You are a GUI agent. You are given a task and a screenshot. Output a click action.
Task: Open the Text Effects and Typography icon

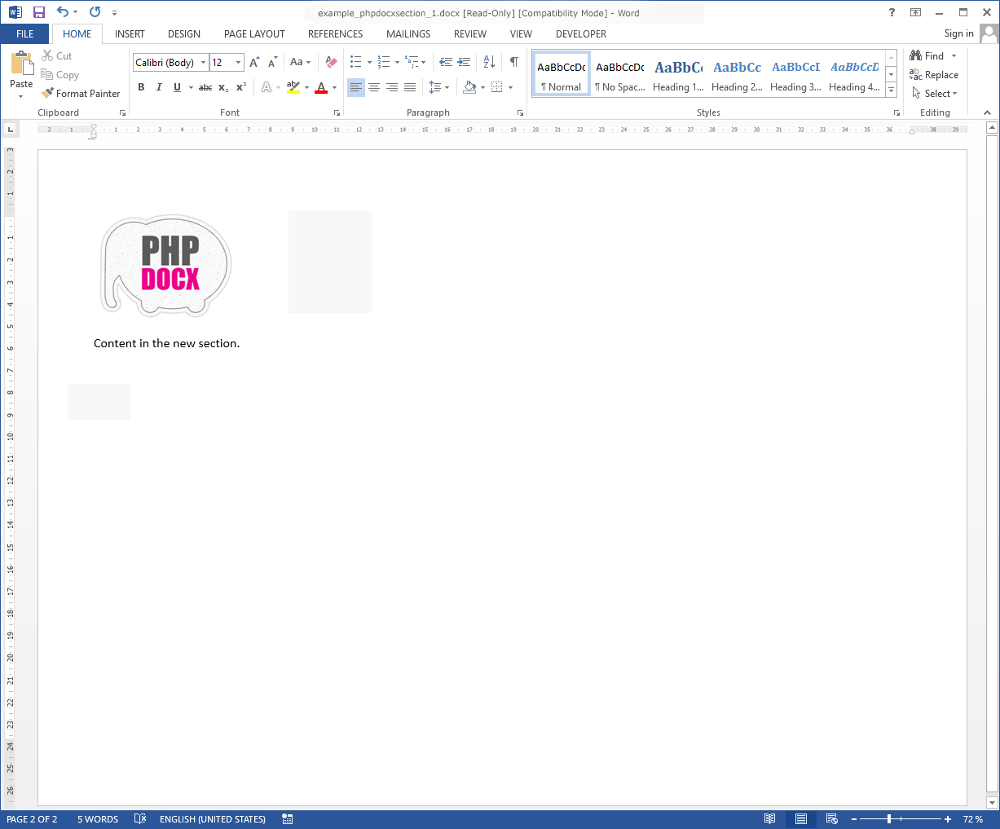(x=267, y=87)
